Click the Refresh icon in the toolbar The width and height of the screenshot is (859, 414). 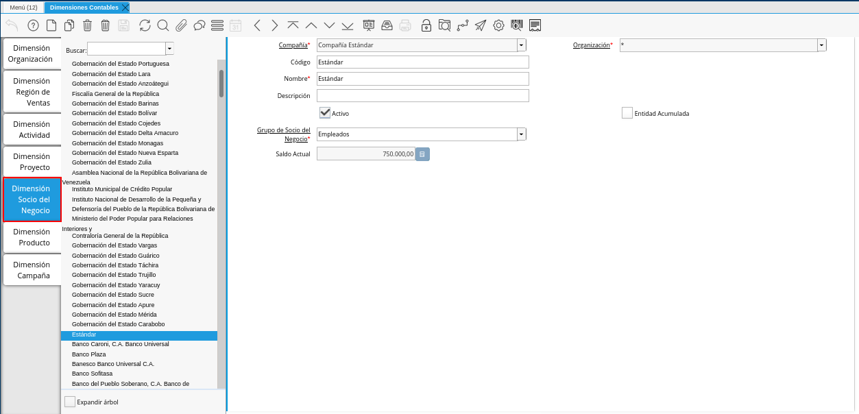[145, 25]
